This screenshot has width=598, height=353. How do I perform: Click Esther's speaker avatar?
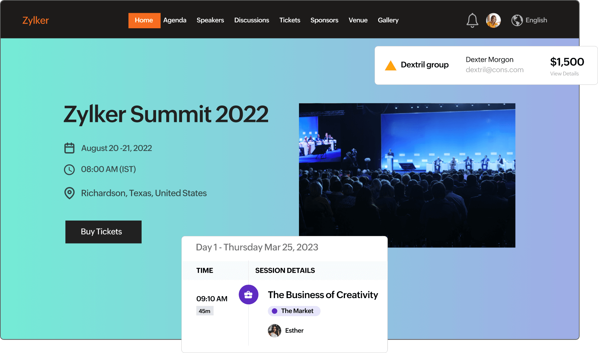274,330
